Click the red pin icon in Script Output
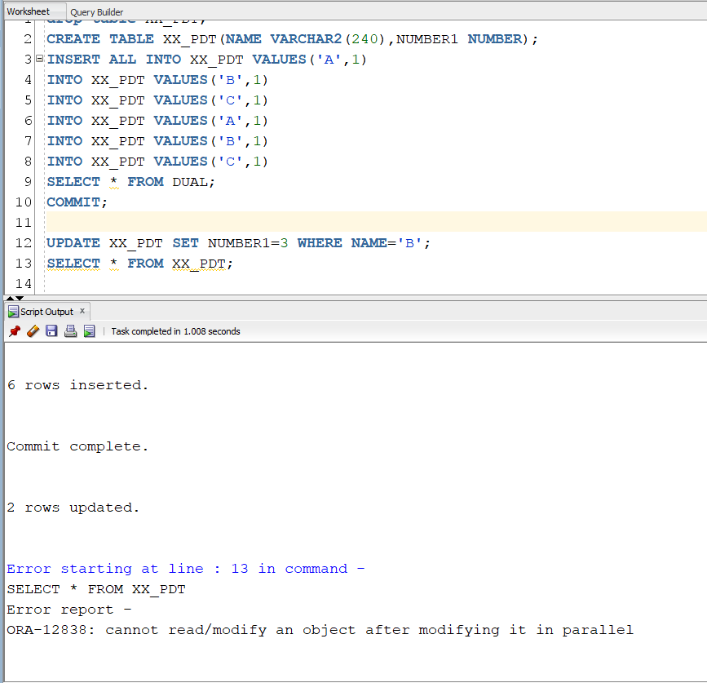Viewport: 707px width, 683px height. tap(14, 331)
